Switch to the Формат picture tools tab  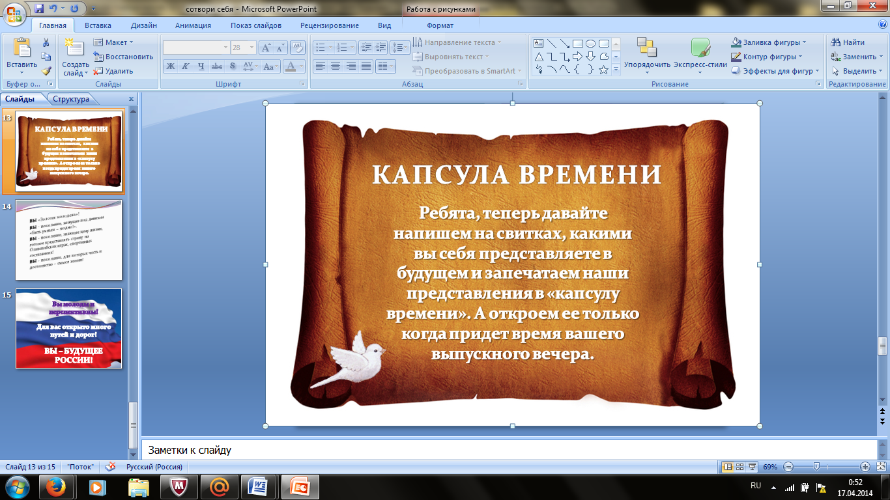440,25
